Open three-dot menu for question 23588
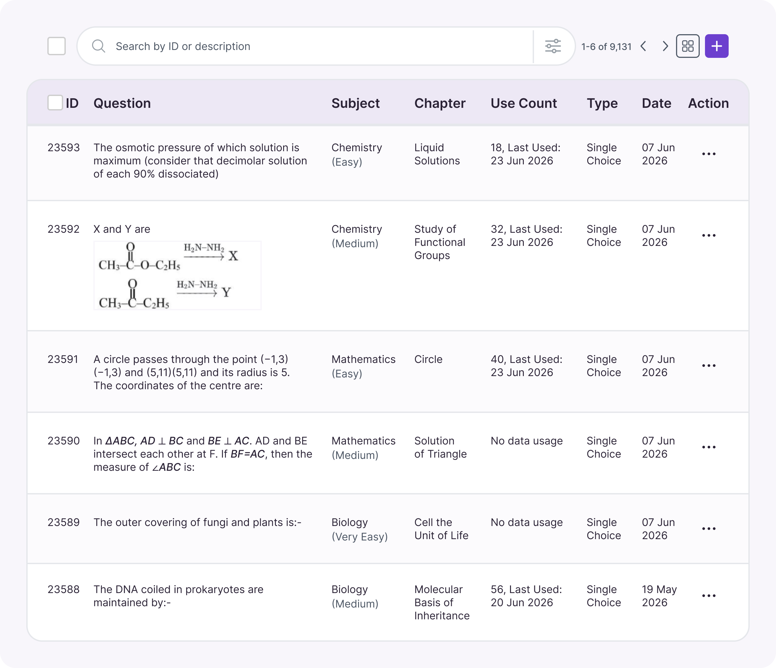The image size is (776, 668). tap(709, 596)
